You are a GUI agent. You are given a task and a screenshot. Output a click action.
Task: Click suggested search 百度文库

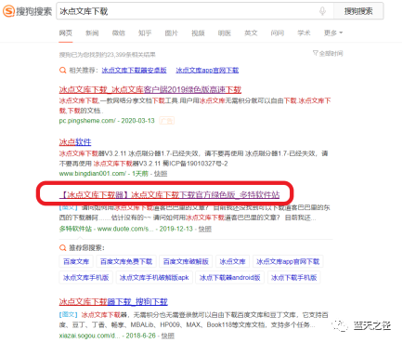[76, 261]
